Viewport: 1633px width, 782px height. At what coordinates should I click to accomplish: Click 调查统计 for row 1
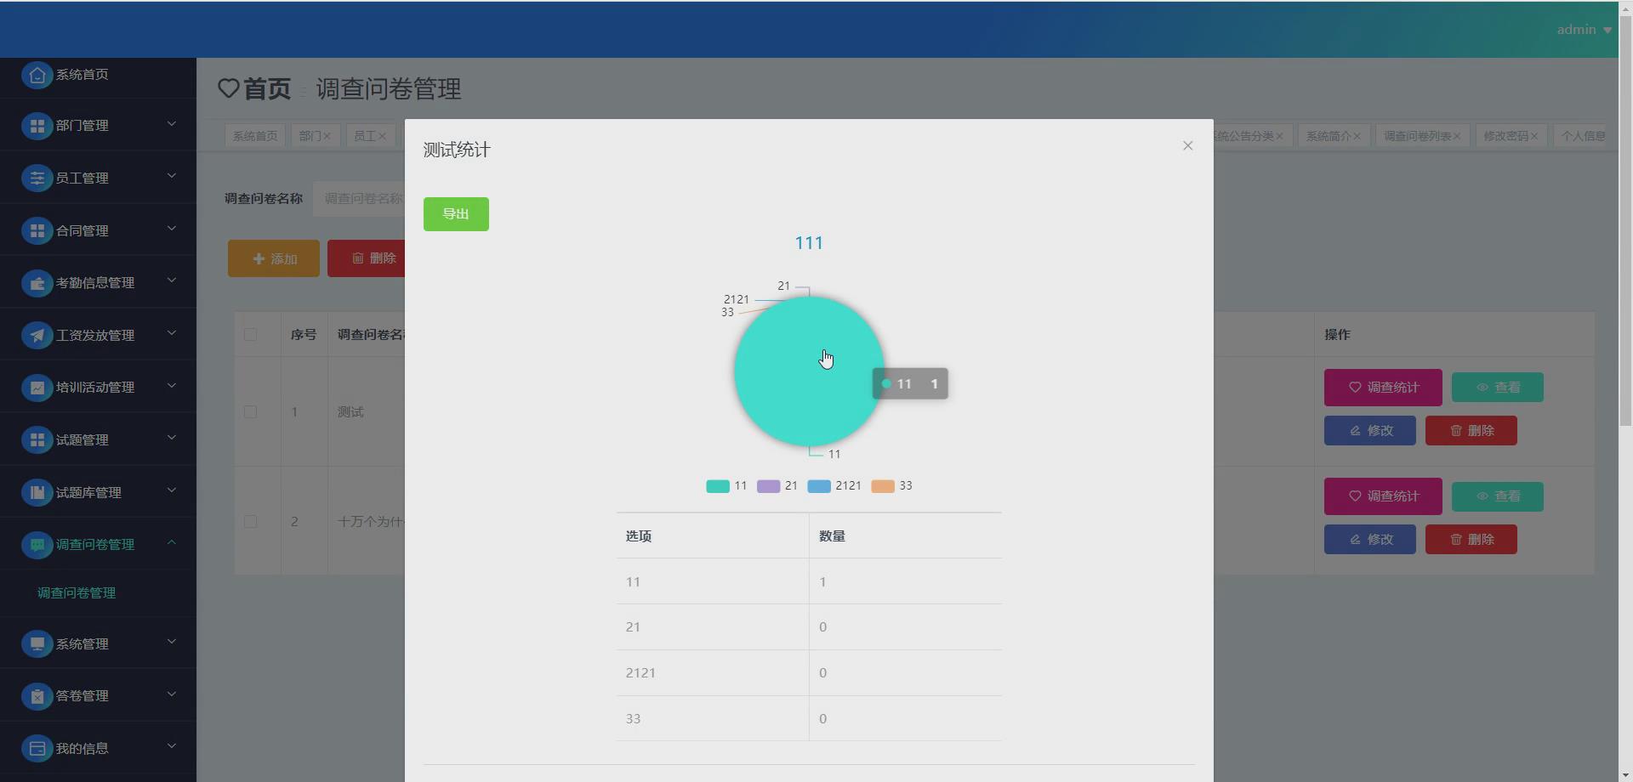pyautogui.click(x=1383, y=388)
